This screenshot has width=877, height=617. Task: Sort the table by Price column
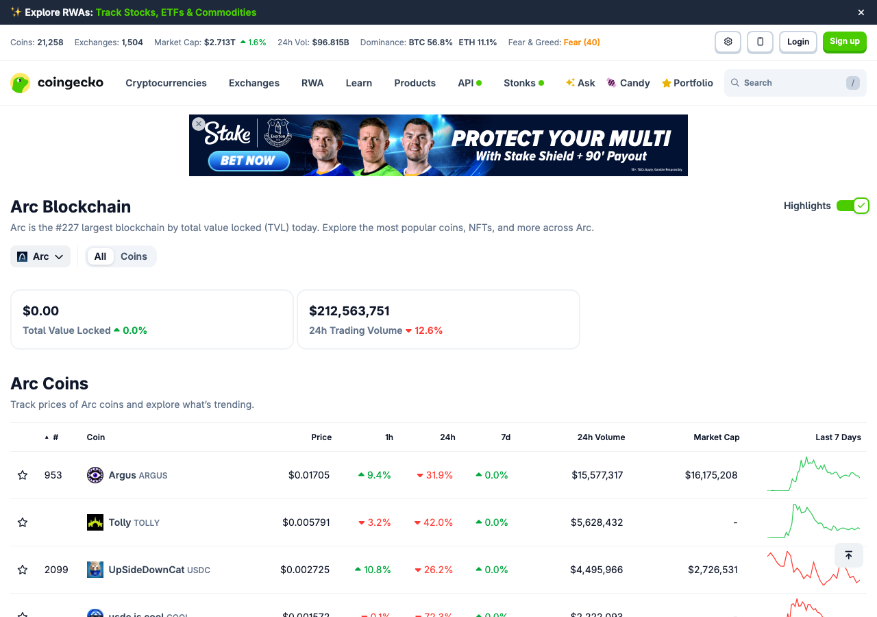321,437
